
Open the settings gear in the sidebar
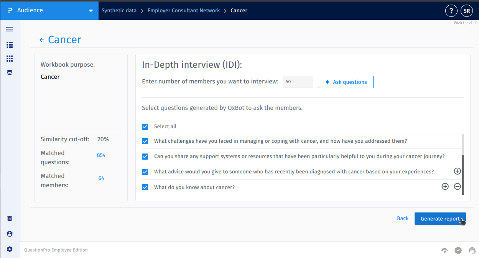10,249
